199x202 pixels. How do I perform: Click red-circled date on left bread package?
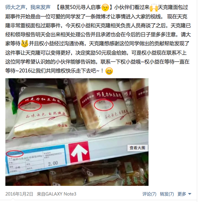tap(30, 106)
